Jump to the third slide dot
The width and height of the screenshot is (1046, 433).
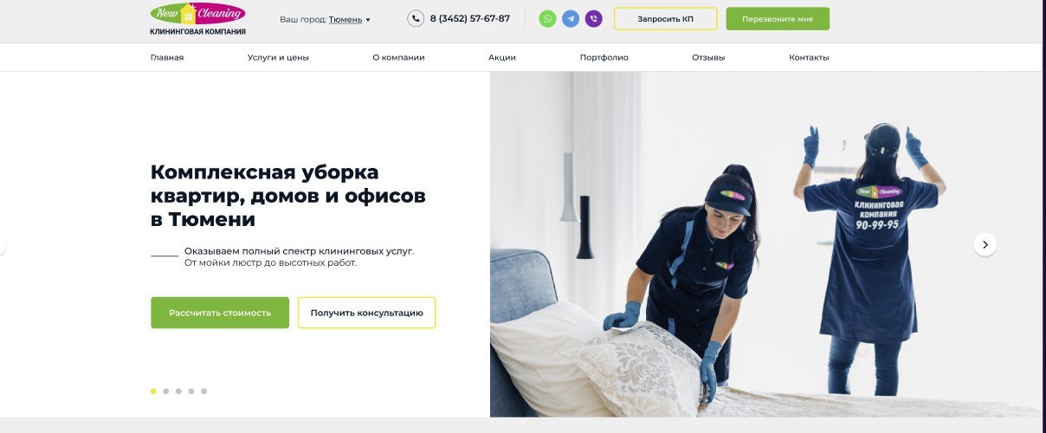point(178,391)
